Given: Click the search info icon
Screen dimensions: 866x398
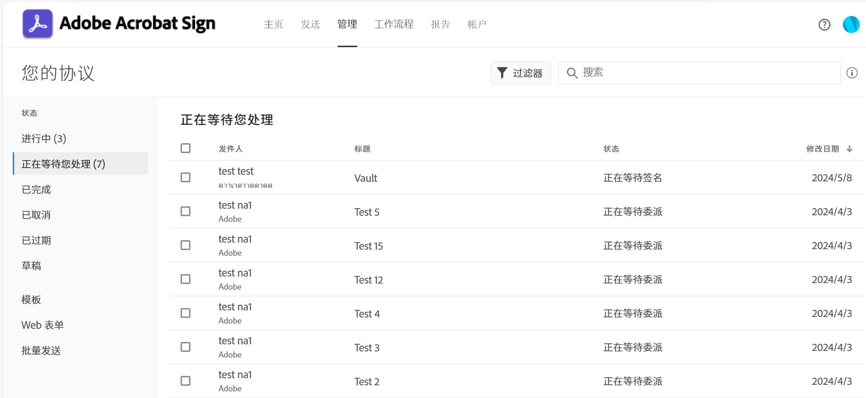Looking at the screenshot, I should point(852,73).
